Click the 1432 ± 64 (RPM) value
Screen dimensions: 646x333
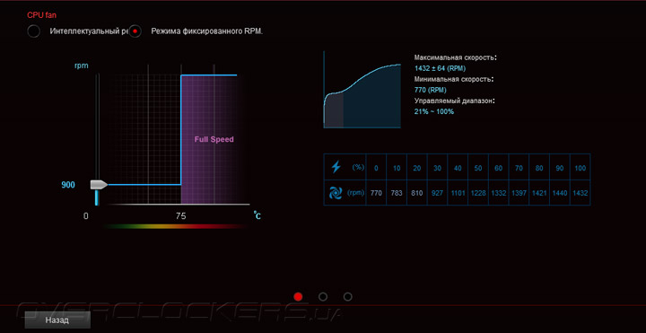(440, 68)
